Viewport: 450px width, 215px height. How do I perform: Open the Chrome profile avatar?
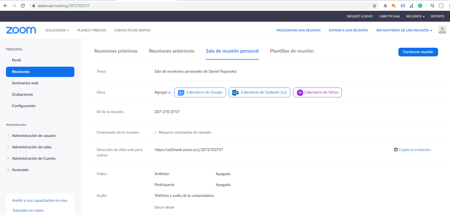pos(441,6)
